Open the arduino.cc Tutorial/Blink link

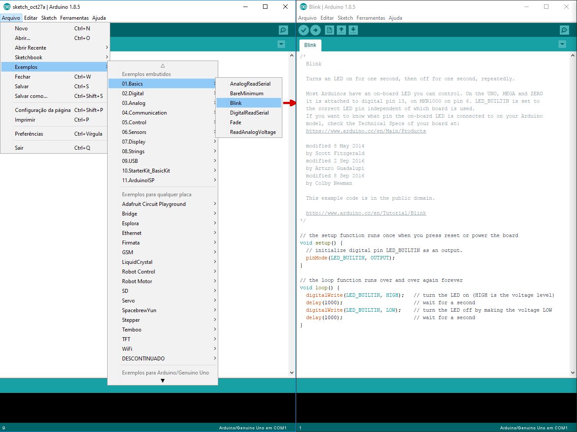366,213
